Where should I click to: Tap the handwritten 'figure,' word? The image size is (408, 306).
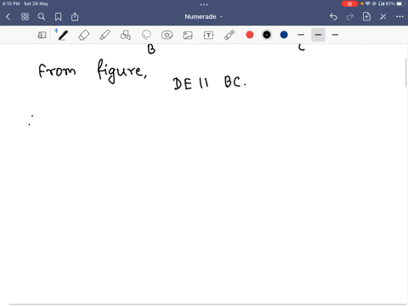click(x=122, y=71)
